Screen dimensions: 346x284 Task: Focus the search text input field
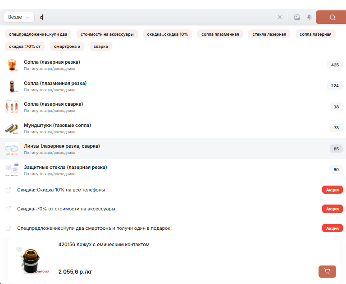point(153,17)
